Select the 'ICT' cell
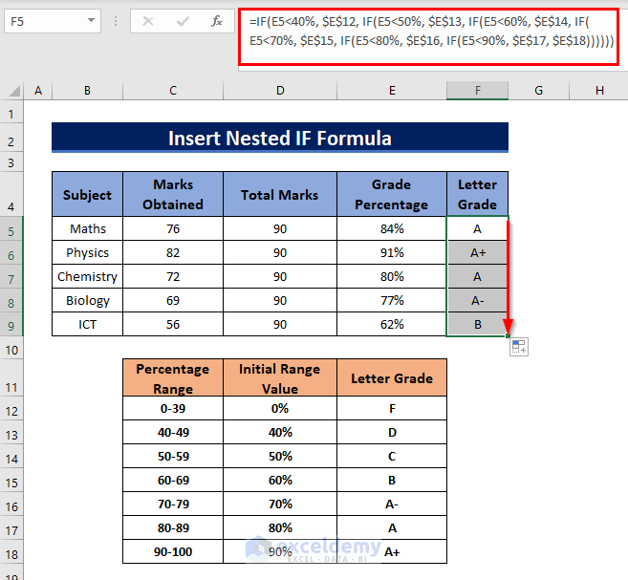 87,324
